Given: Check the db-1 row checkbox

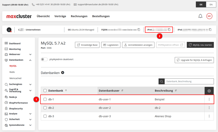Looking at the screenshot, I should pos(45,99).
